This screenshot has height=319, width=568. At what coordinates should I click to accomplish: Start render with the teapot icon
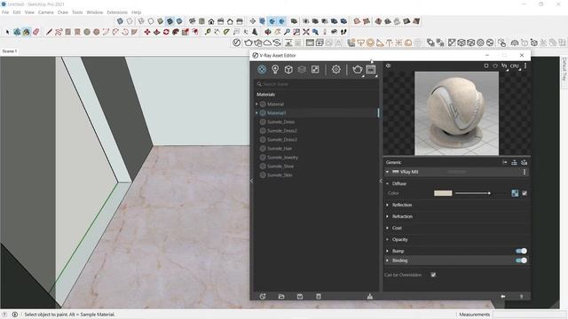point(357,69)
